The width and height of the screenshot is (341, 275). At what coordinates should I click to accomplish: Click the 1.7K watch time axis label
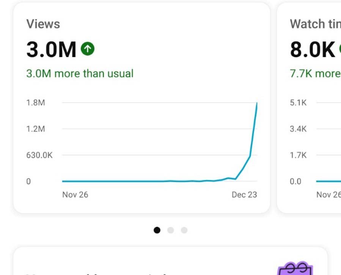coord(298,155)
